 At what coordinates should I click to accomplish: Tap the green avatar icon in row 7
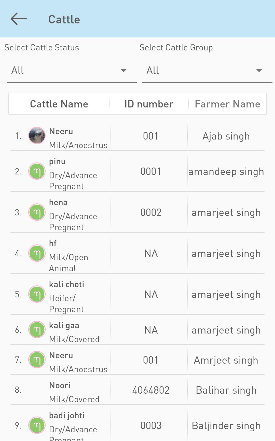click(37, 360)
